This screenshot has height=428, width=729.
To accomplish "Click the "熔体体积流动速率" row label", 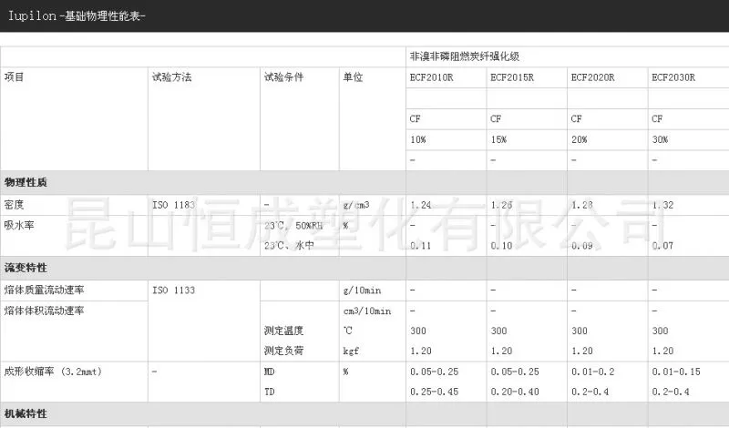I will pos(44,311).
